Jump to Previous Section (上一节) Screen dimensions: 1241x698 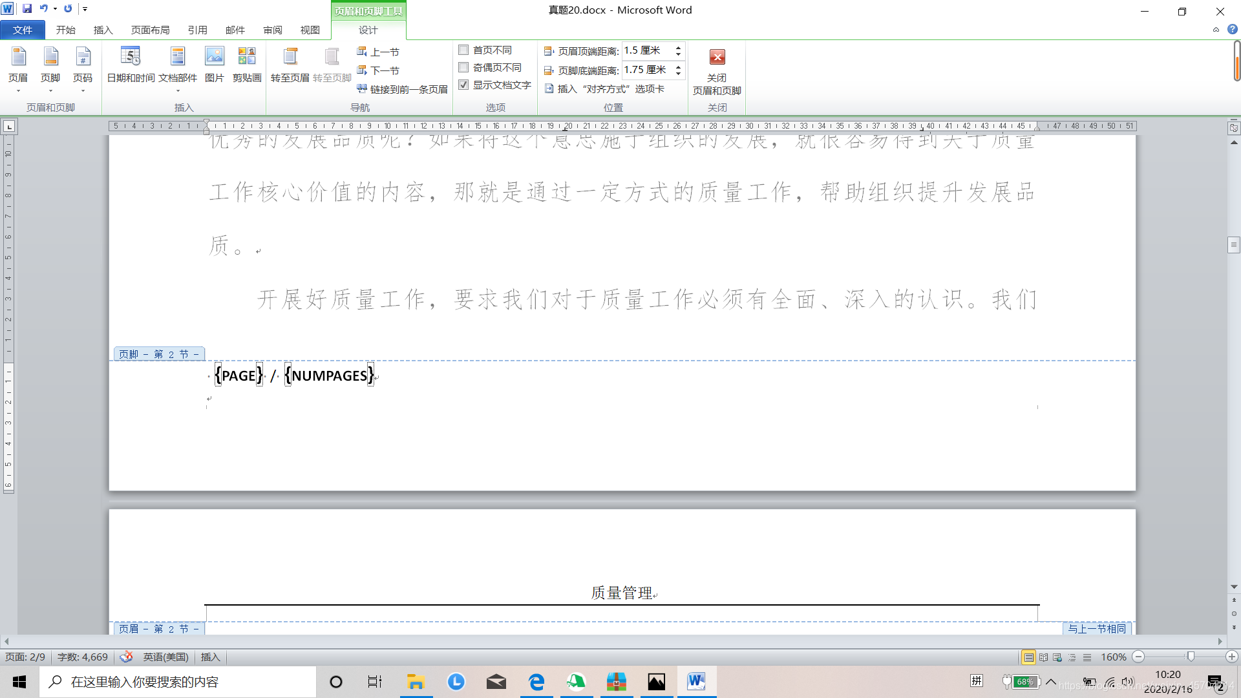[379, 52]
